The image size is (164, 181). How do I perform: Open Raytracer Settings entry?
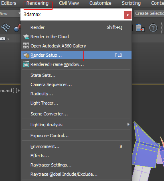(x=77, y=165)
